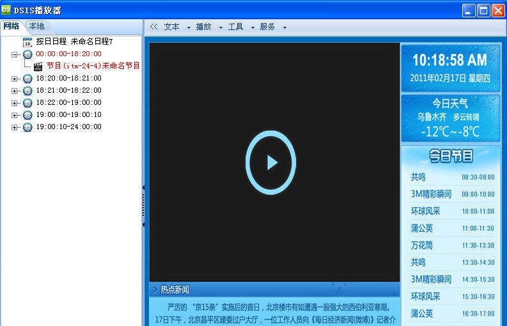Click the panel splitter handle between panes

coord(143,206)
